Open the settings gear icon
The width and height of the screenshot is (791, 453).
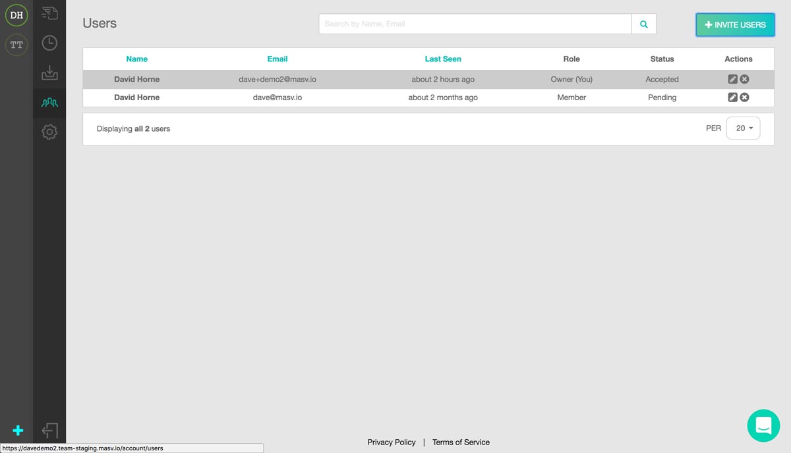49,132
